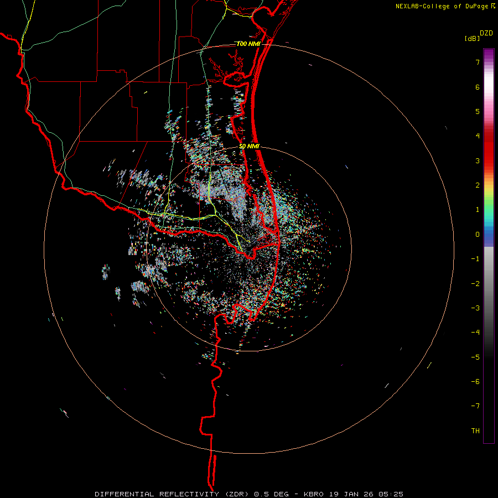Click the KBRO 19 JAN 26 05:25 timestamp

coord(353,494)
